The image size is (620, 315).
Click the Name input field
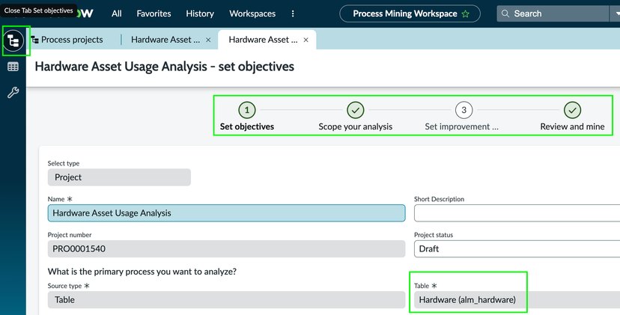tap(226, 212)
